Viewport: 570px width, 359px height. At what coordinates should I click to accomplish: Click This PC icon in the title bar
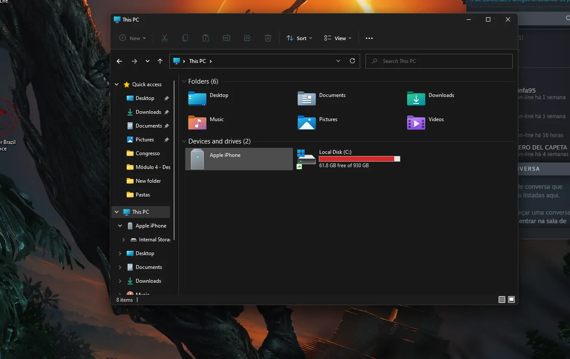pyautogui.click(x=117, y=19)
